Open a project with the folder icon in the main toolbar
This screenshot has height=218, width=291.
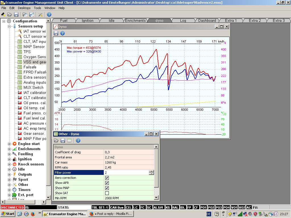click(x=9, y=14)
